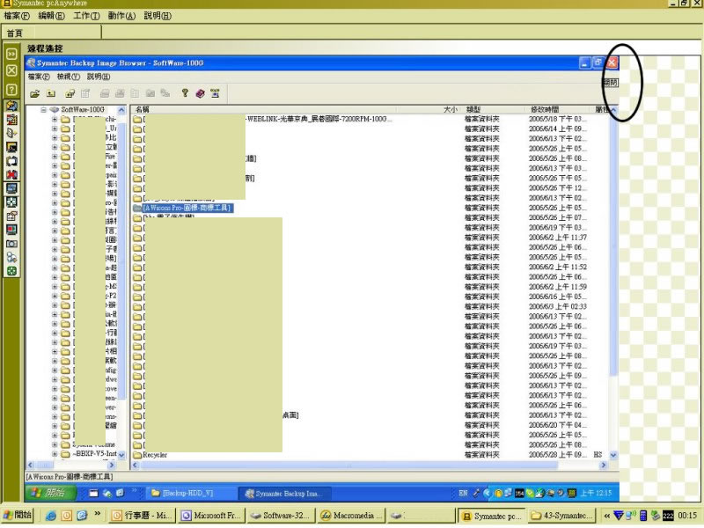The height and width of the screenshot is (528, 704).
Task: Launch Internet Explorer from local quick launch
Action: click(51, 516)
